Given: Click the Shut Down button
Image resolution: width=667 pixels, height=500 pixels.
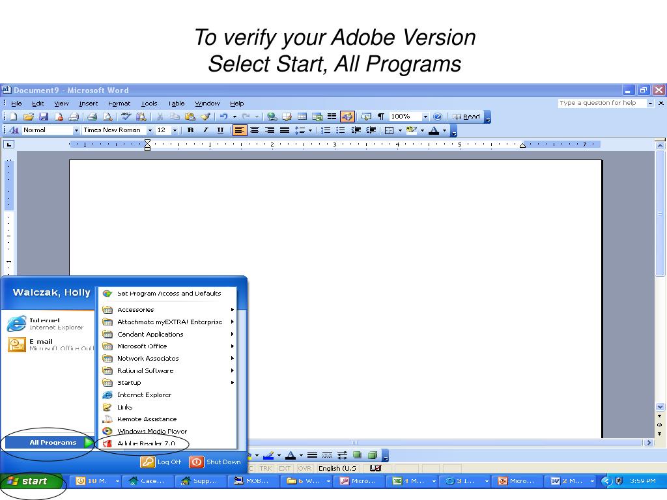Looking at the screenshot, I should click(x=215, y=462).
